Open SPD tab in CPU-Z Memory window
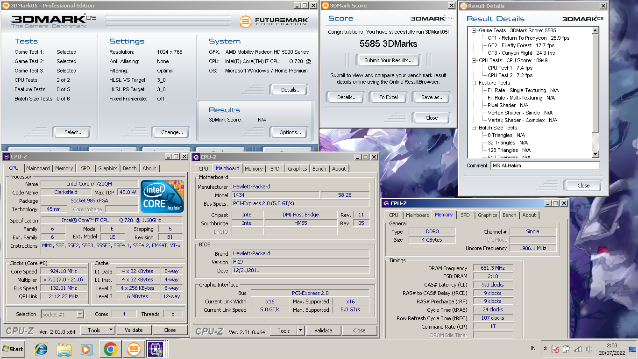Viewport: 638px width, 359px height. tap(465, 215)
